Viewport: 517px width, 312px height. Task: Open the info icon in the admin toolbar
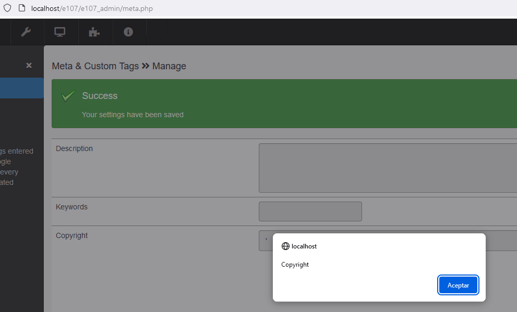coord(129,32)
